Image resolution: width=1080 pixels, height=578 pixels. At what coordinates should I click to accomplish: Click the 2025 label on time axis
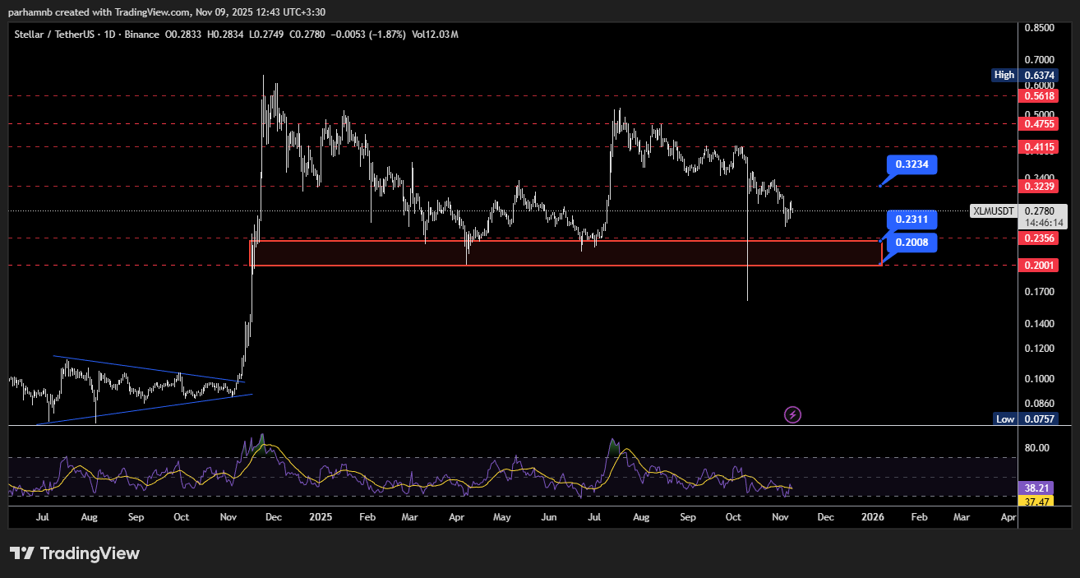click(x=318, y=518)
